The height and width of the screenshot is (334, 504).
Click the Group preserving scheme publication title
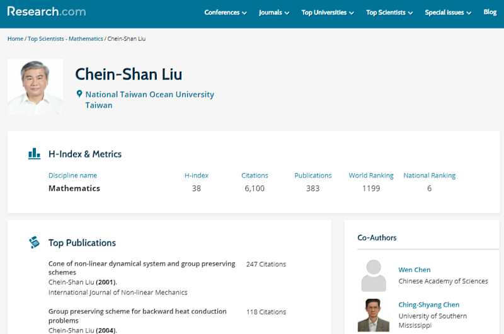pos(137,316)
